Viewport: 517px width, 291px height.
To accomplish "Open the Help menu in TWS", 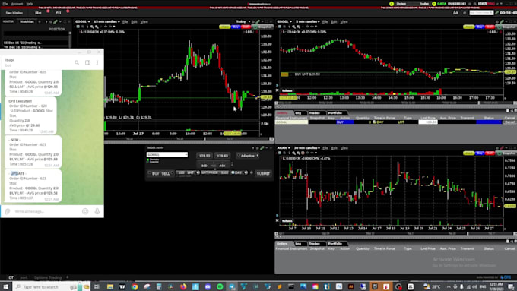I will click(30, 4).
